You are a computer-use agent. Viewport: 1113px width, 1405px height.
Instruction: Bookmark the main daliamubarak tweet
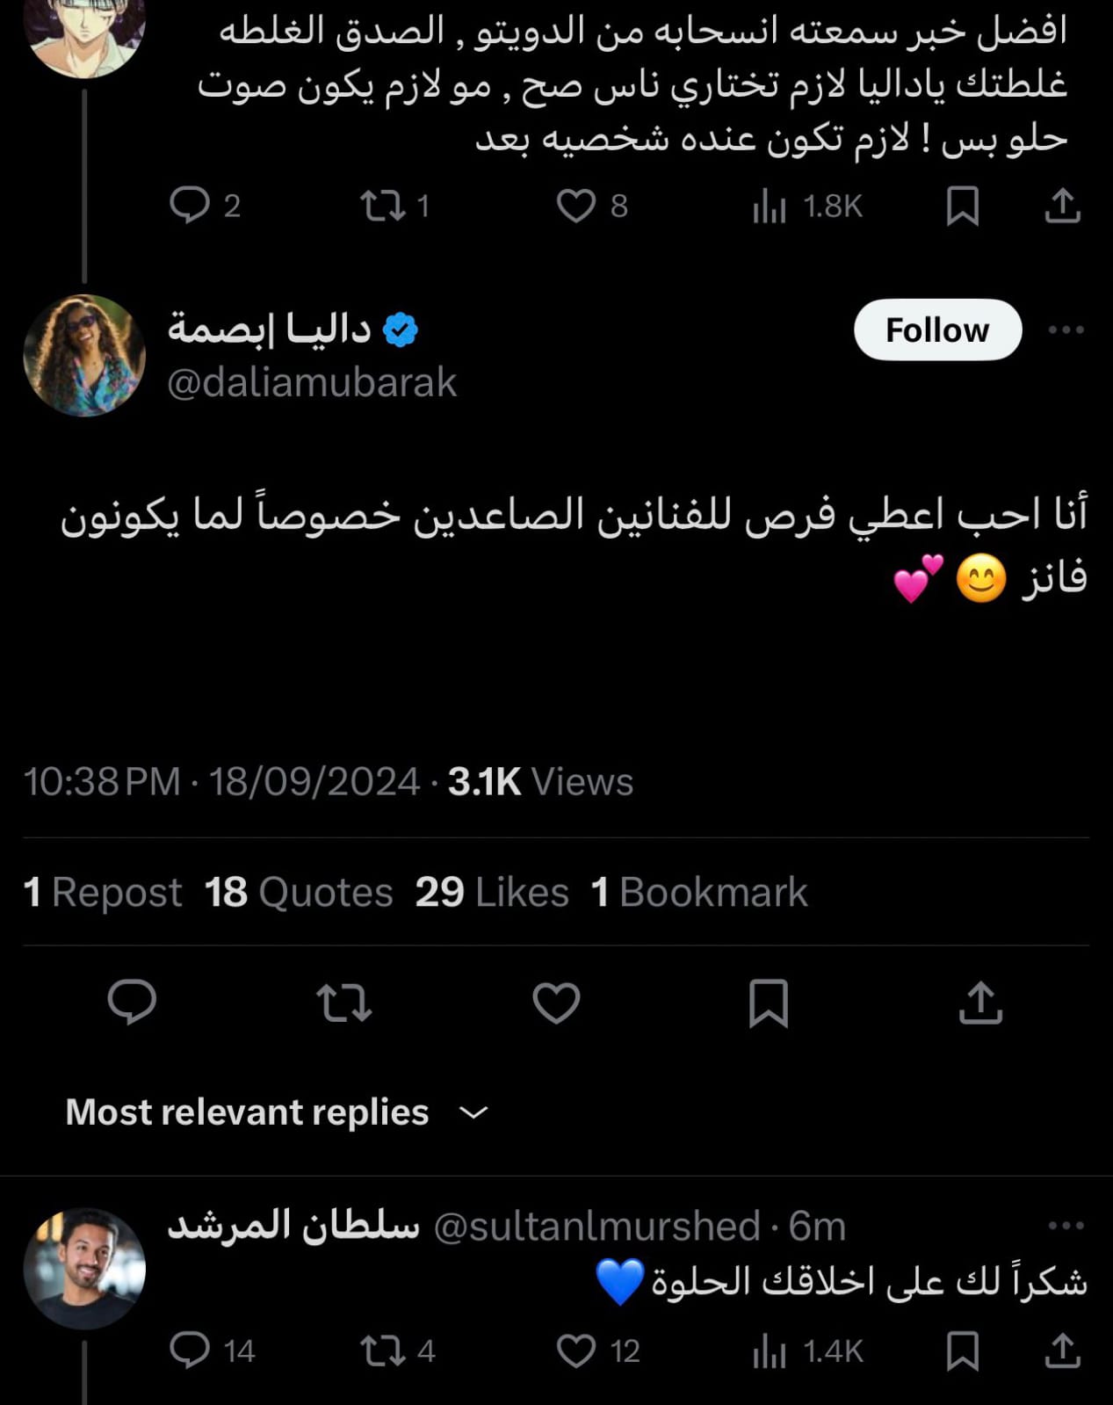[x=768, y=1003]
